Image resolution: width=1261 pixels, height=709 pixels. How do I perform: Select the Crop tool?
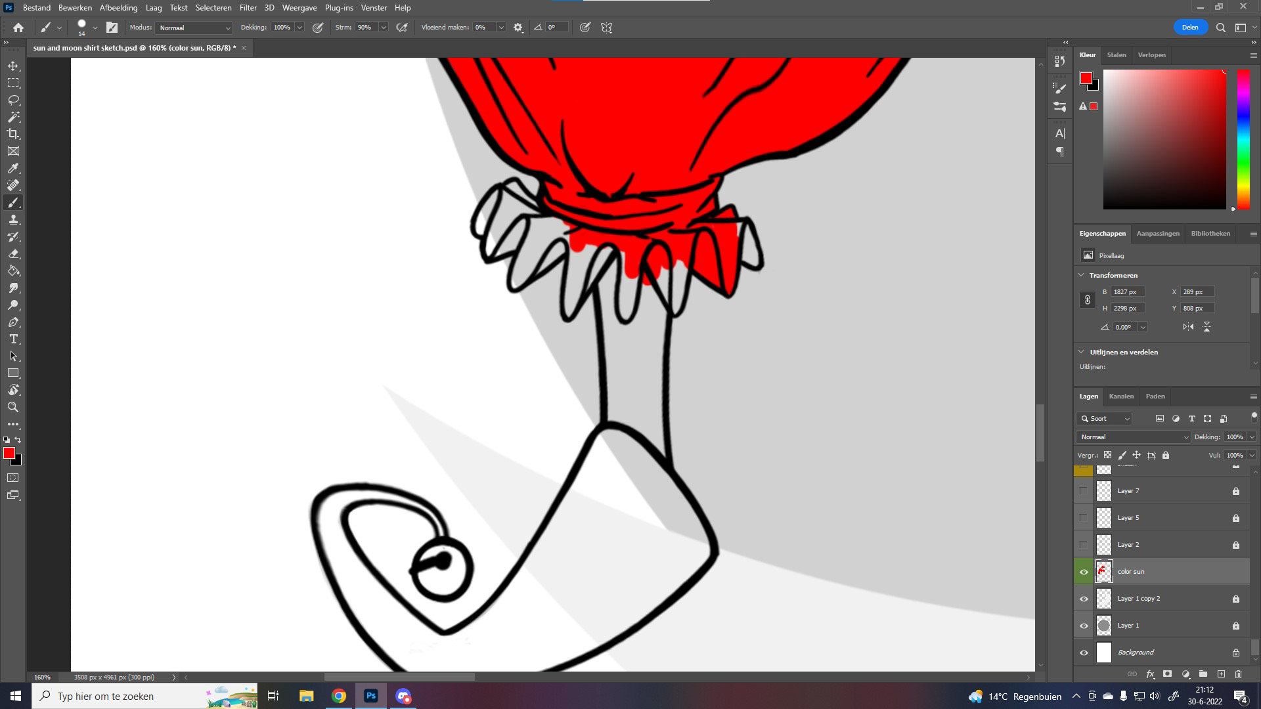pos(13,134)
